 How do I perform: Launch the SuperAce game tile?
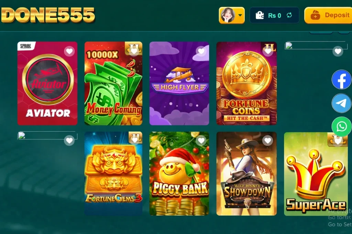(x=316, y=174)
